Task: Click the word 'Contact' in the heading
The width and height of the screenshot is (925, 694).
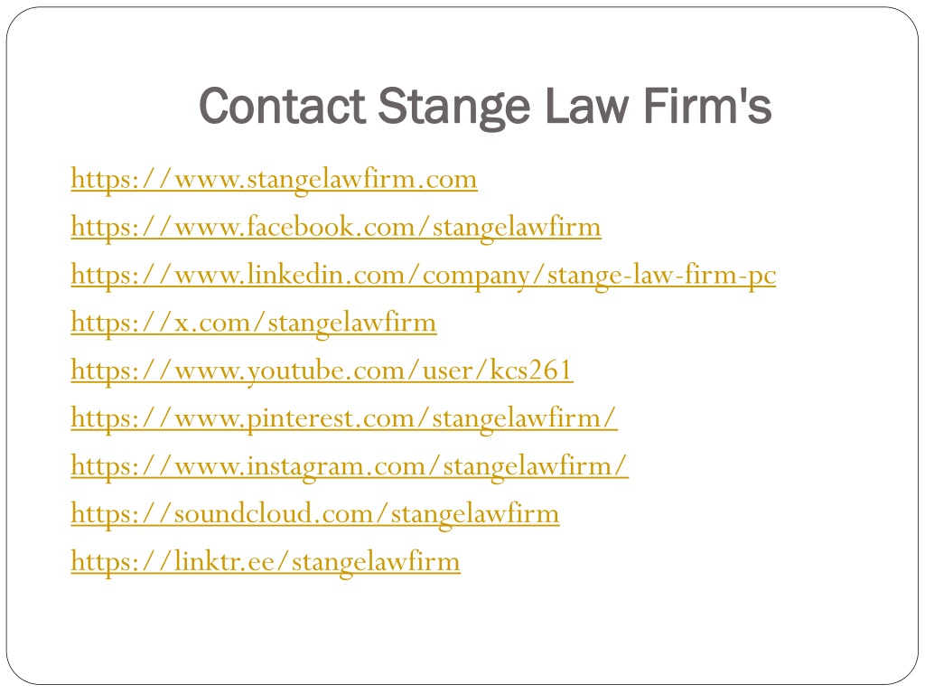Action: [x=282, y=107]
